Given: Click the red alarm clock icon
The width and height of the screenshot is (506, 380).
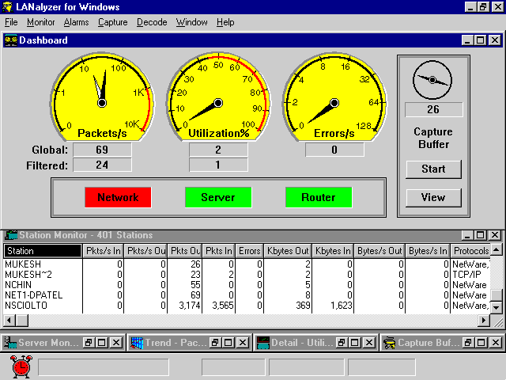Looking at the screenshot, I should point(21,367).
